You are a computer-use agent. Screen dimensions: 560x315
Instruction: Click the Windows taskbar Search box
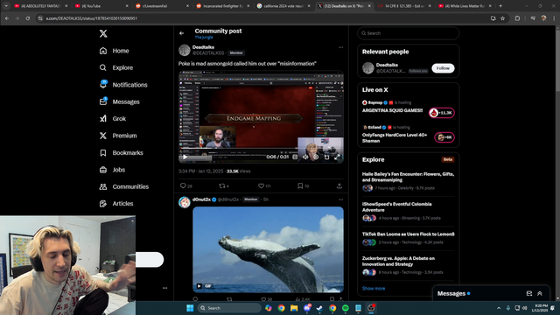(x=229, y=308)
